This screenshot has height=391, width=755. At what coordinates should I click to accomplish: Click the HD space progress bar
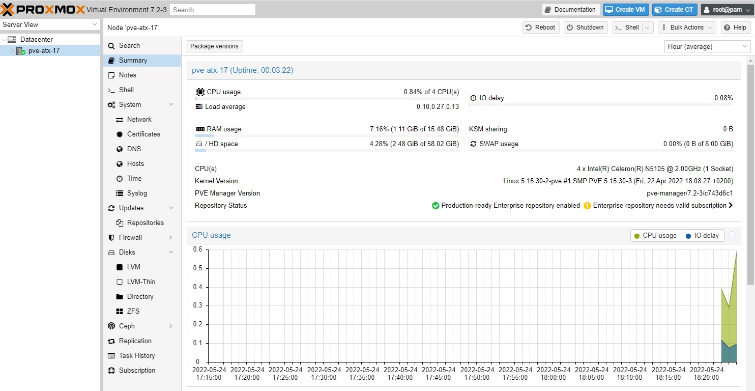point(327,151)
